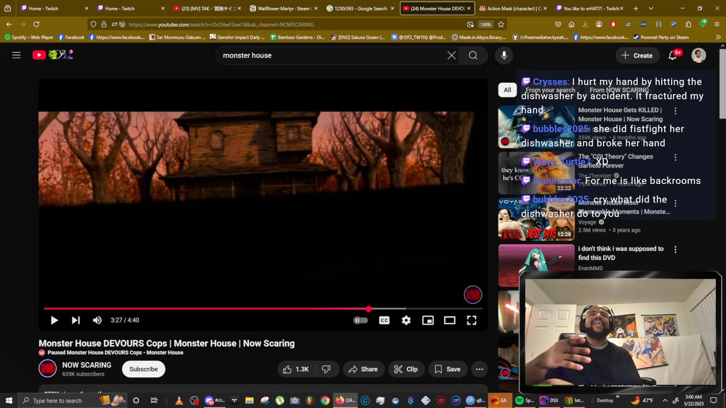Reset the 120% zoom level
The image size is (726, 408).
[486, 24]
